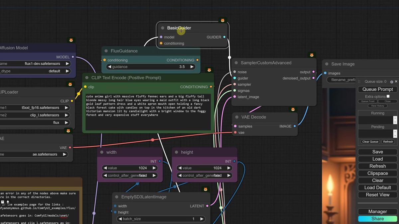Open queue panel settings gear
Image resolution: width=399 pixels, height=224 pixels.
click(x=391, y=82)
